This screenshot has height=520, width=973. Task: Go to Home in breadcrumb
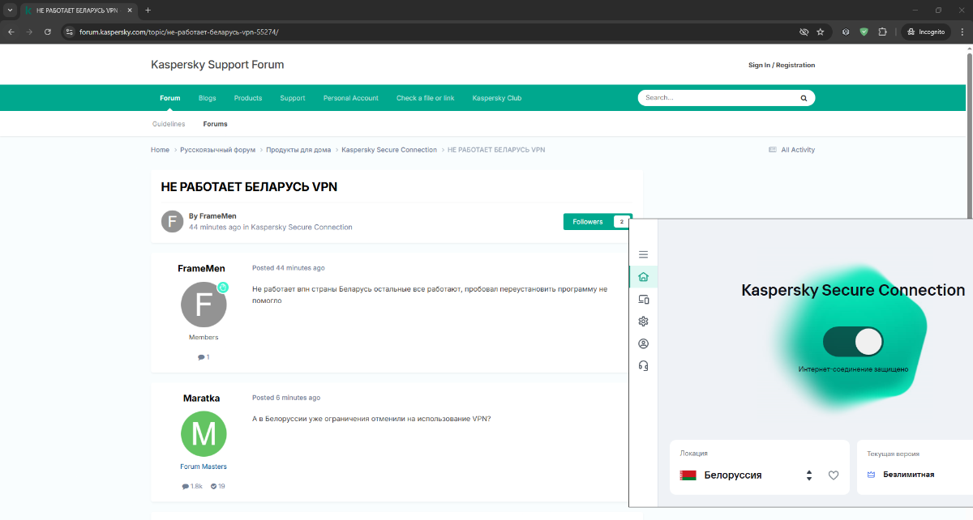tap(160, 150)
